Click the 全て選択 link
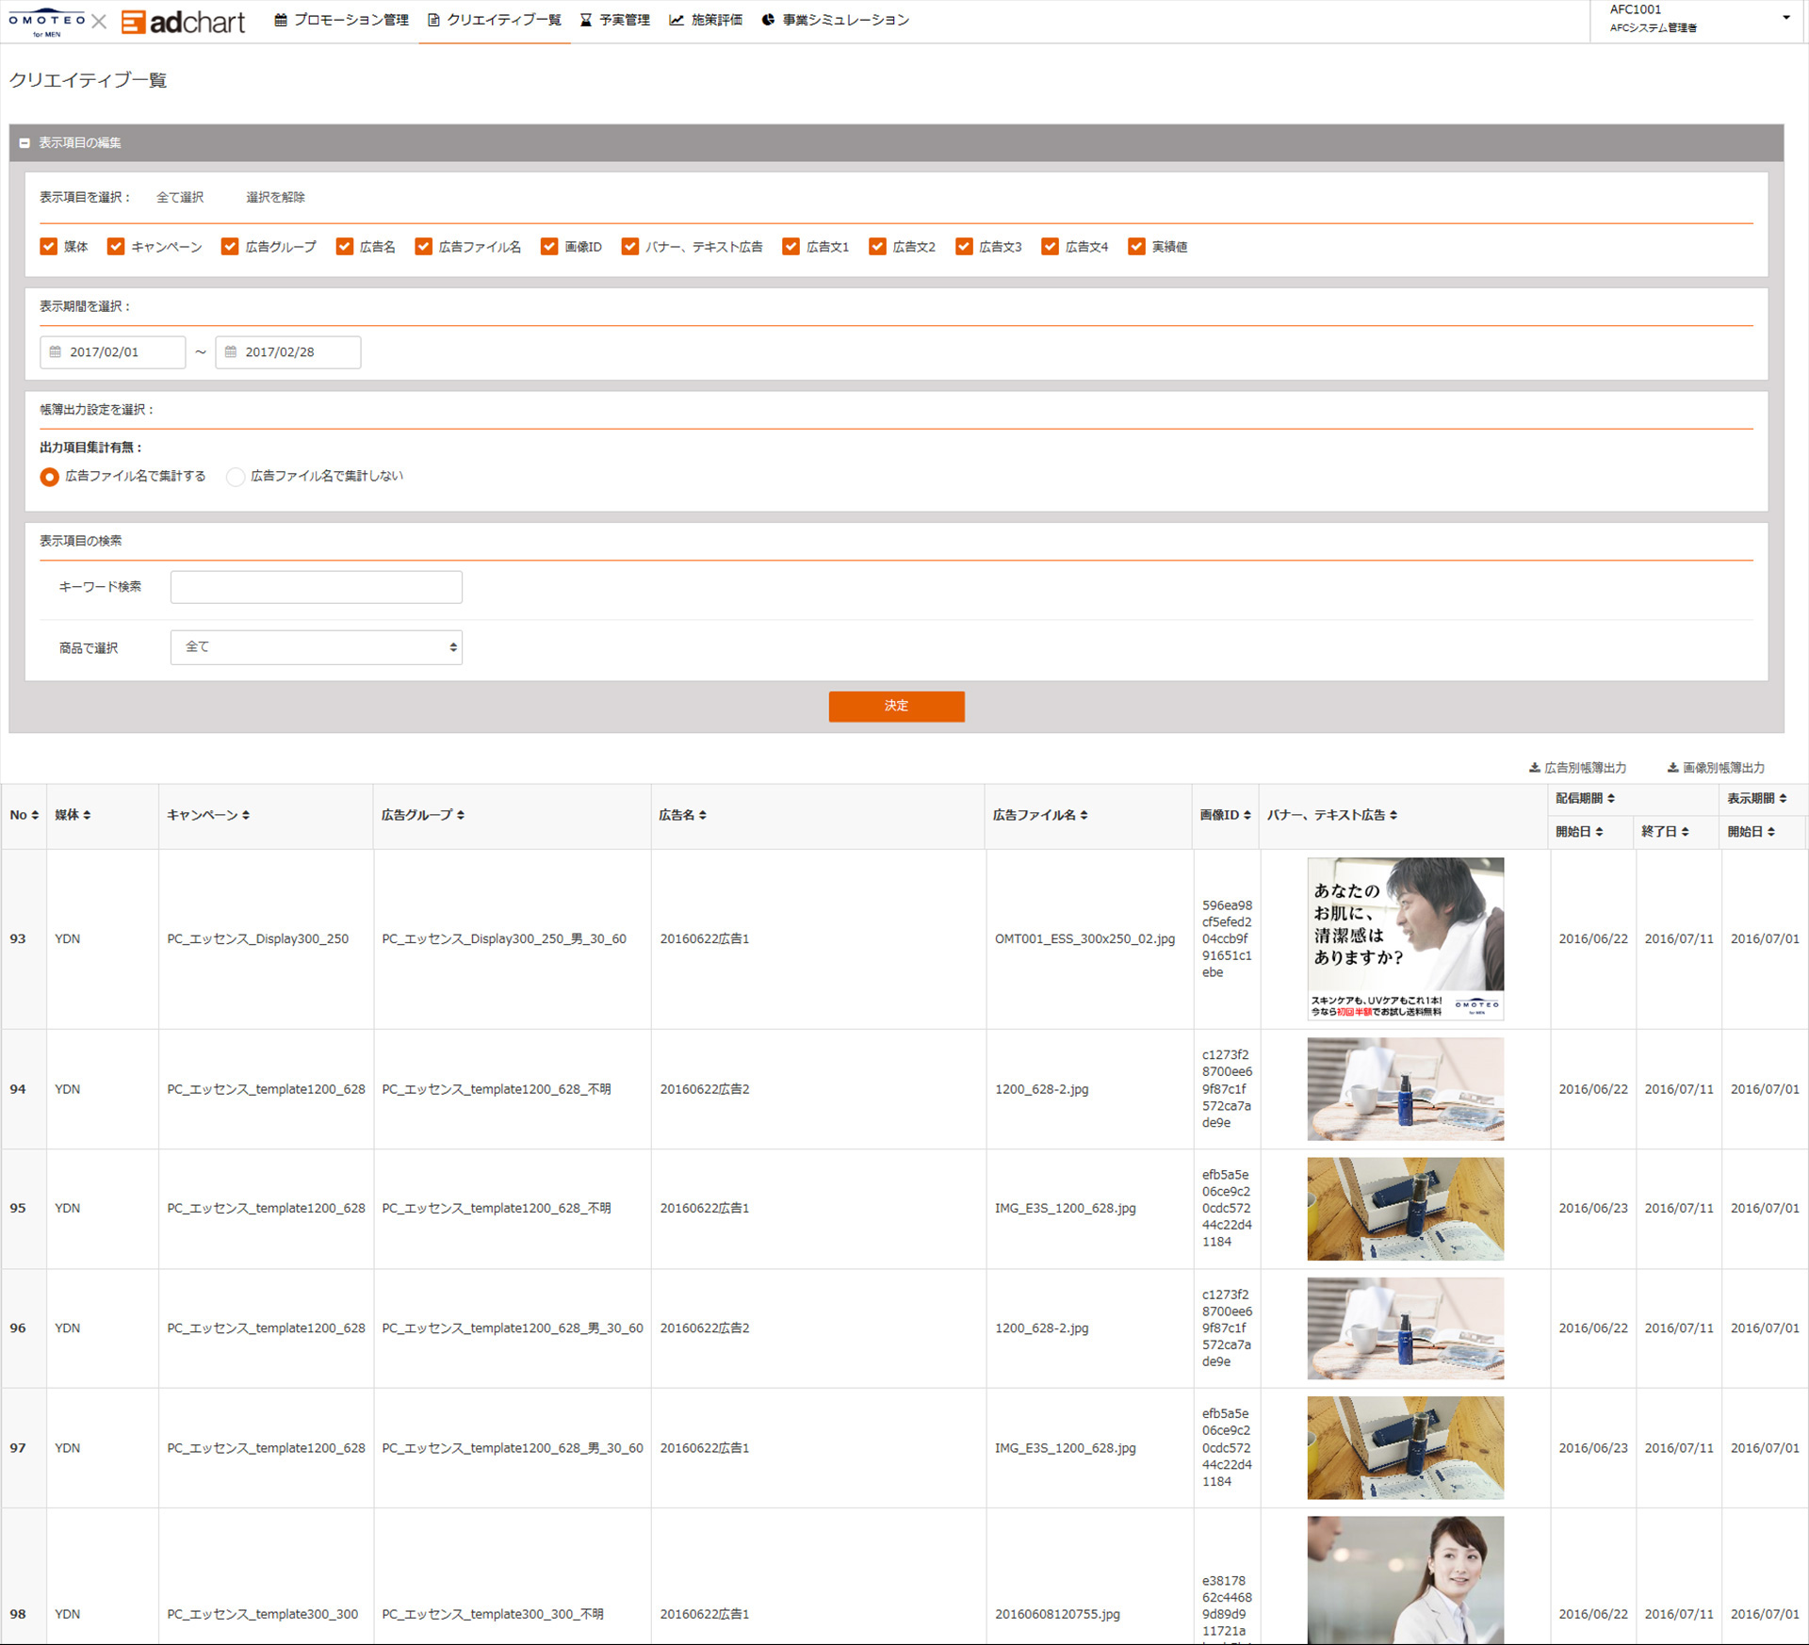This screenshot has height=1645, width=1809. (x=180, y=198)
